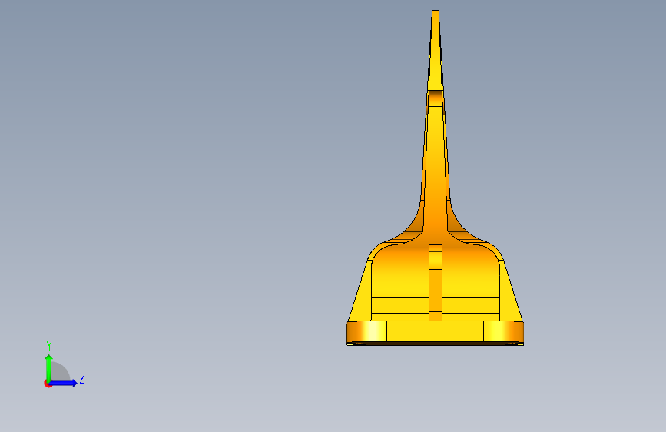This screenshot has width=666, height=432.
Task: Click the 'Z' axis label text
Action: [82, 378]
